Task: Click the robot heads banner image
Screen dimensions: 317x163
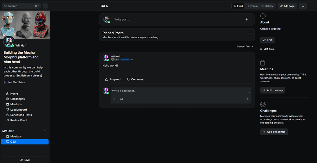Action: (25, 25)
